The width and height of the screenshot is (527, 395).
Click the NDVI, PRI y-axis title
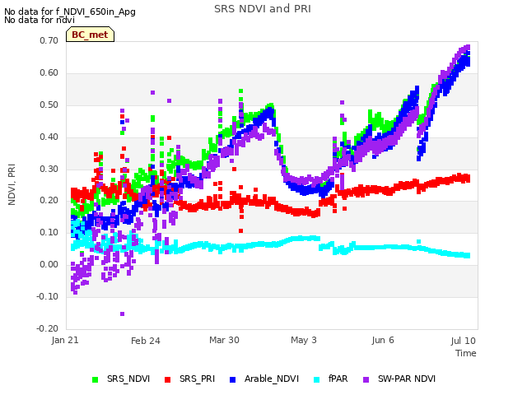pos(12,184)
